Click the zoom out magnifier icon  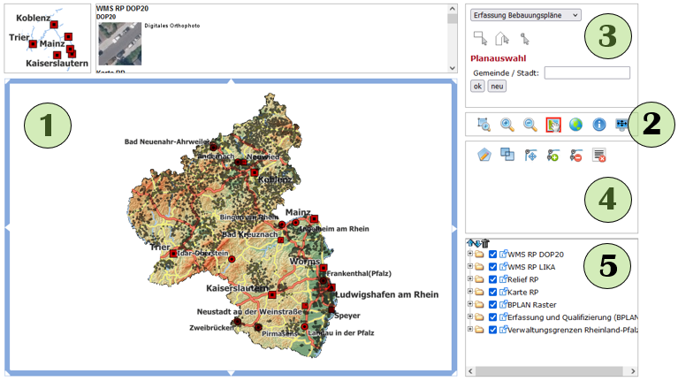coord(530,126)
